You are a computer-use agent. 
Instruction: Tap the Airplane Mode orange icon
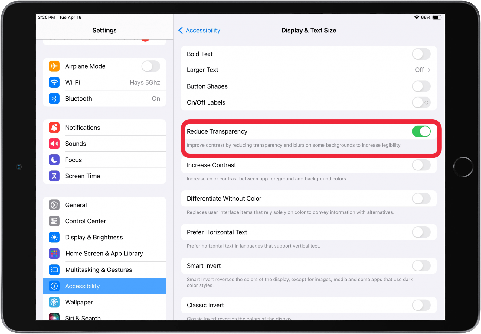pyautogui.click(x=54, y=66)
